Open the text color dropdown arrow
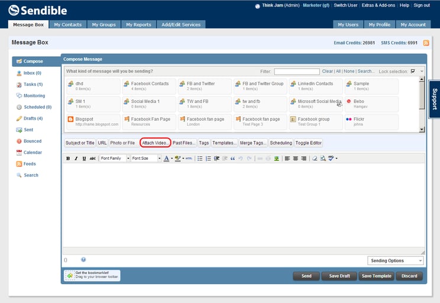 point(172,159)
